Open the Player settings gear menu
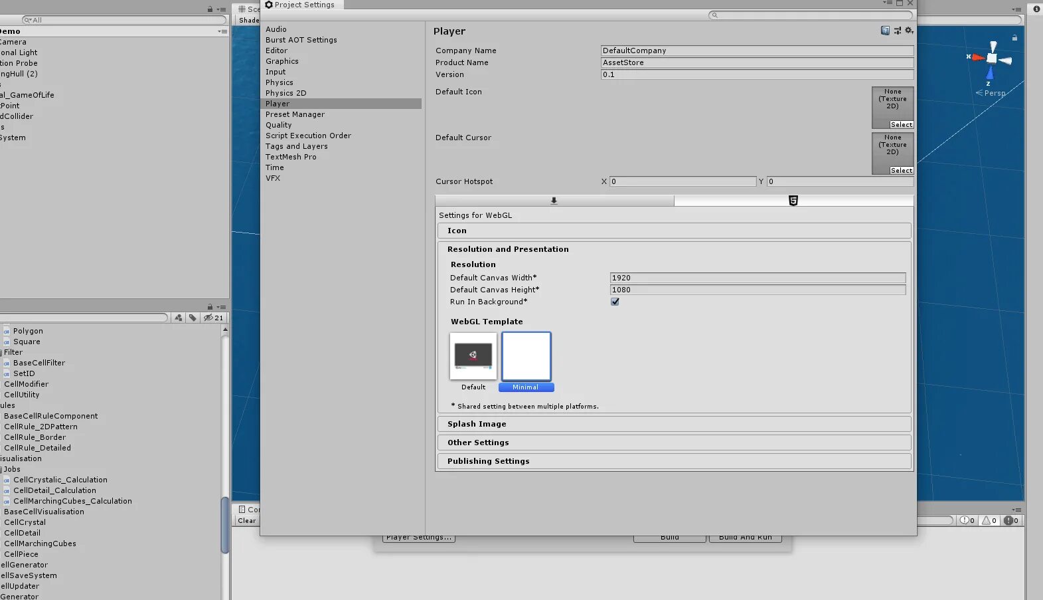The image size is (1043, 600). click(x=909, y=31)
